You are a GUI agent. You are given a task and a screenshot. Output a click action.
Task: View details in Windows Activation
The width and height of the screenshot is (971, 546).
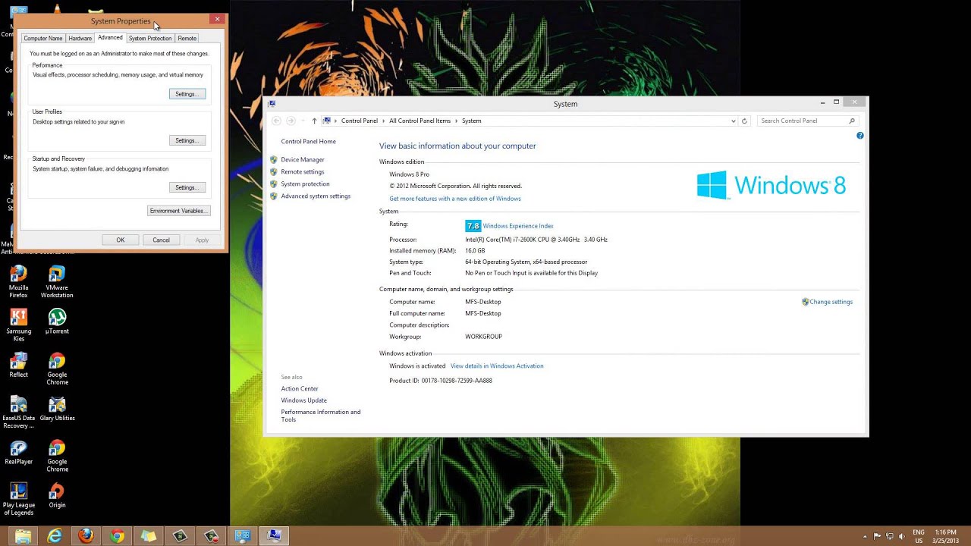click(x=497, y=366)
